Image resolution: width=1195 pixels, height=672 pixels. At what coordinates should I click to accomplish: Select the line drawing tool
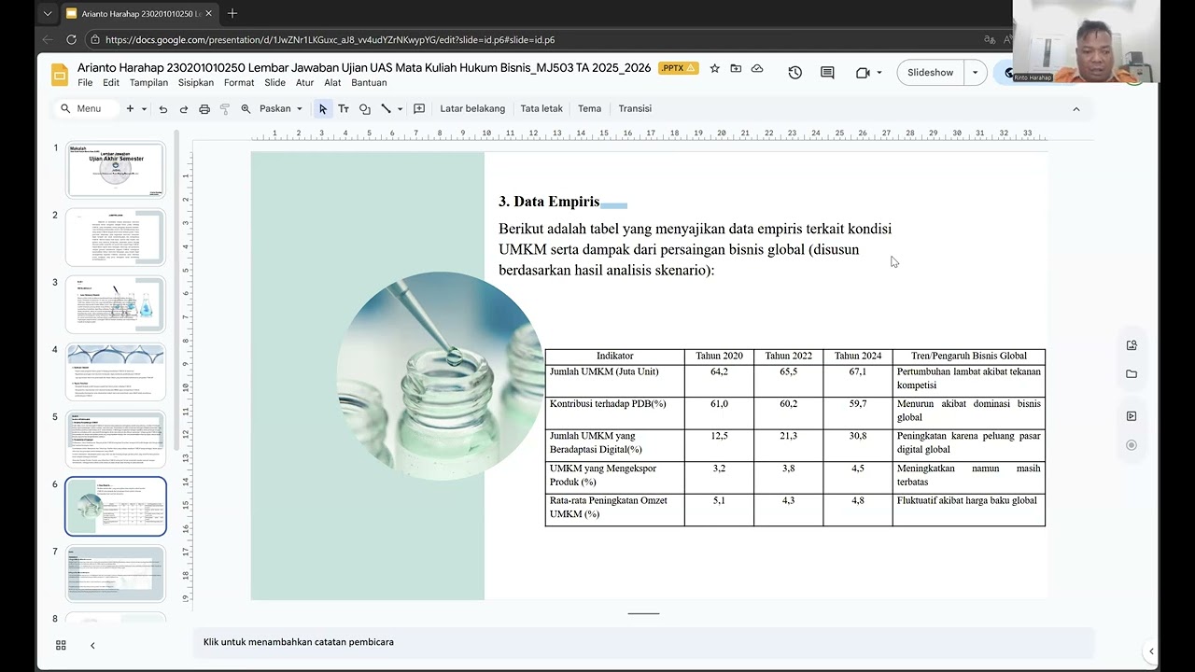tap(386, 109)
